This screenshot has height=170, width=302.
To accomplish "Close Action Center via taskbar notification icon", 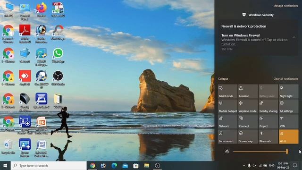I will [294, 165].
